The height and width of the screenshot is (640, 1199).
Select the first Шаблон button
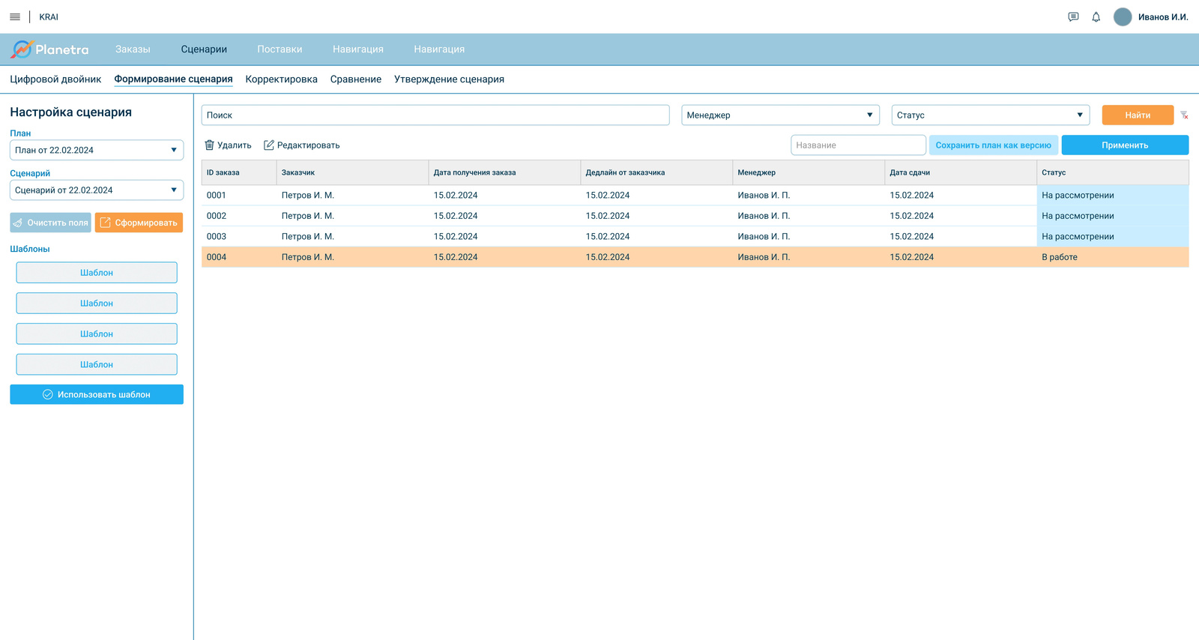(x=97, y=273)
